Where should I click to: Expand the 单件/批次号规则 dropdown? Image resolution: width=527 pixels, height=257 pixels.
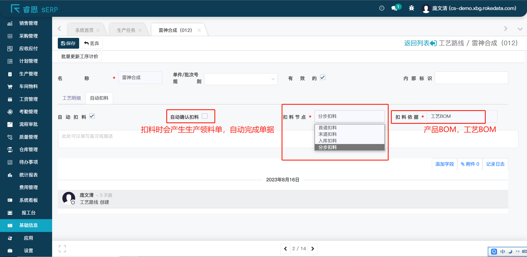[241, 79]
